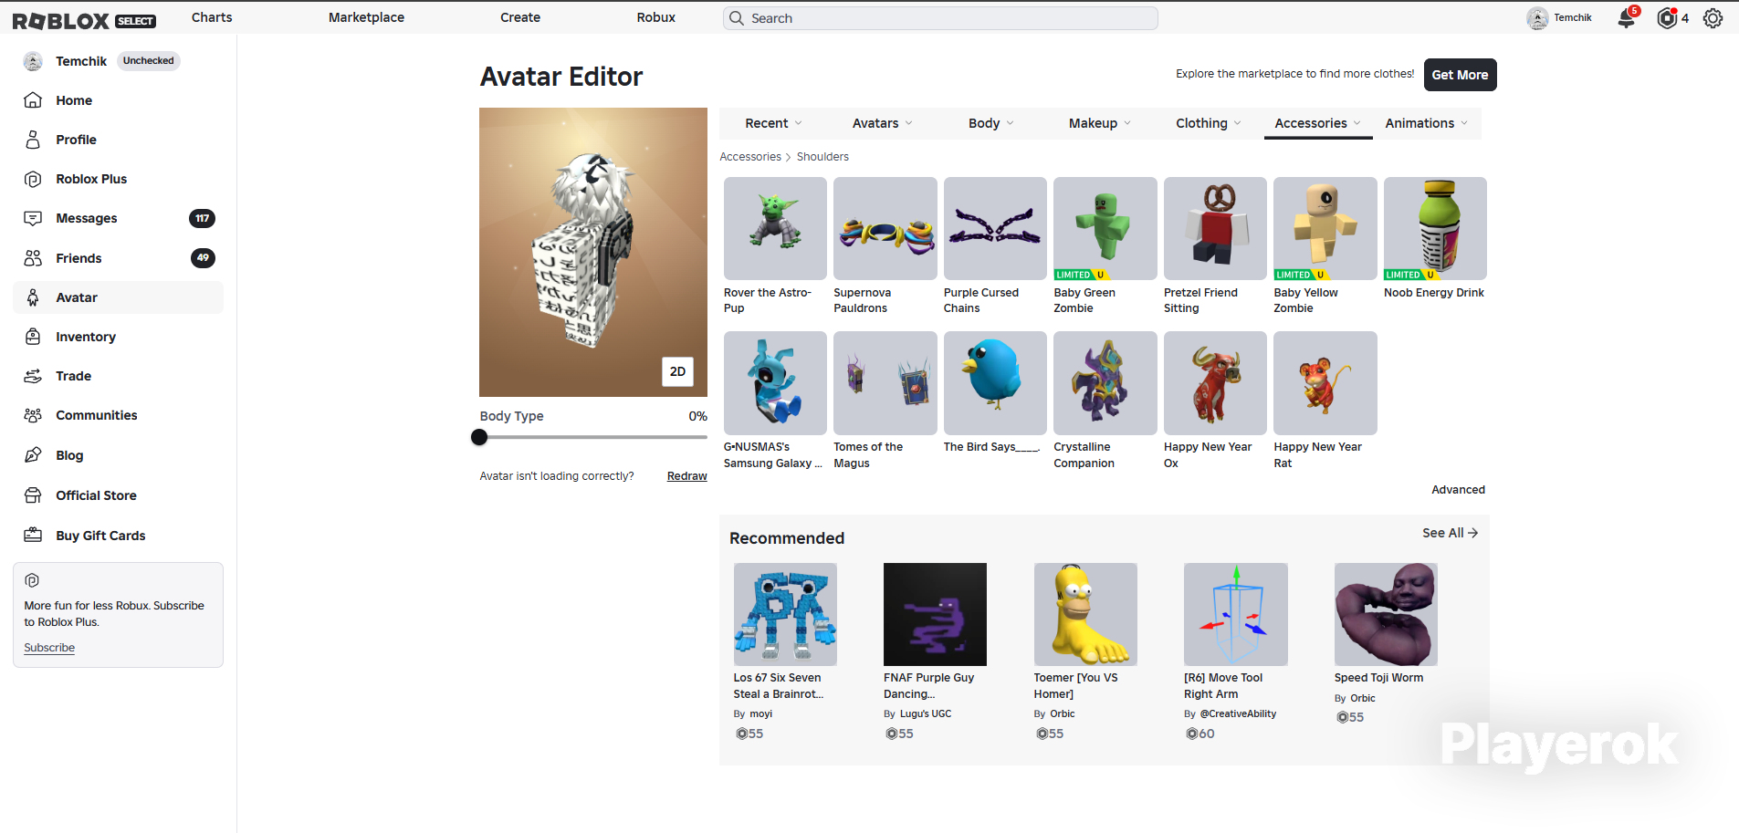Click the Body Type slider handle

[479, 437]
